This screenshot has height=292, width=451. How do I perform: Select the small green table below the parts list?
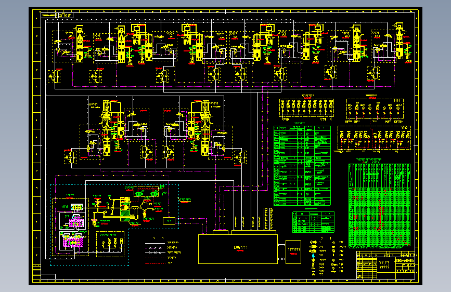point(313,222)
